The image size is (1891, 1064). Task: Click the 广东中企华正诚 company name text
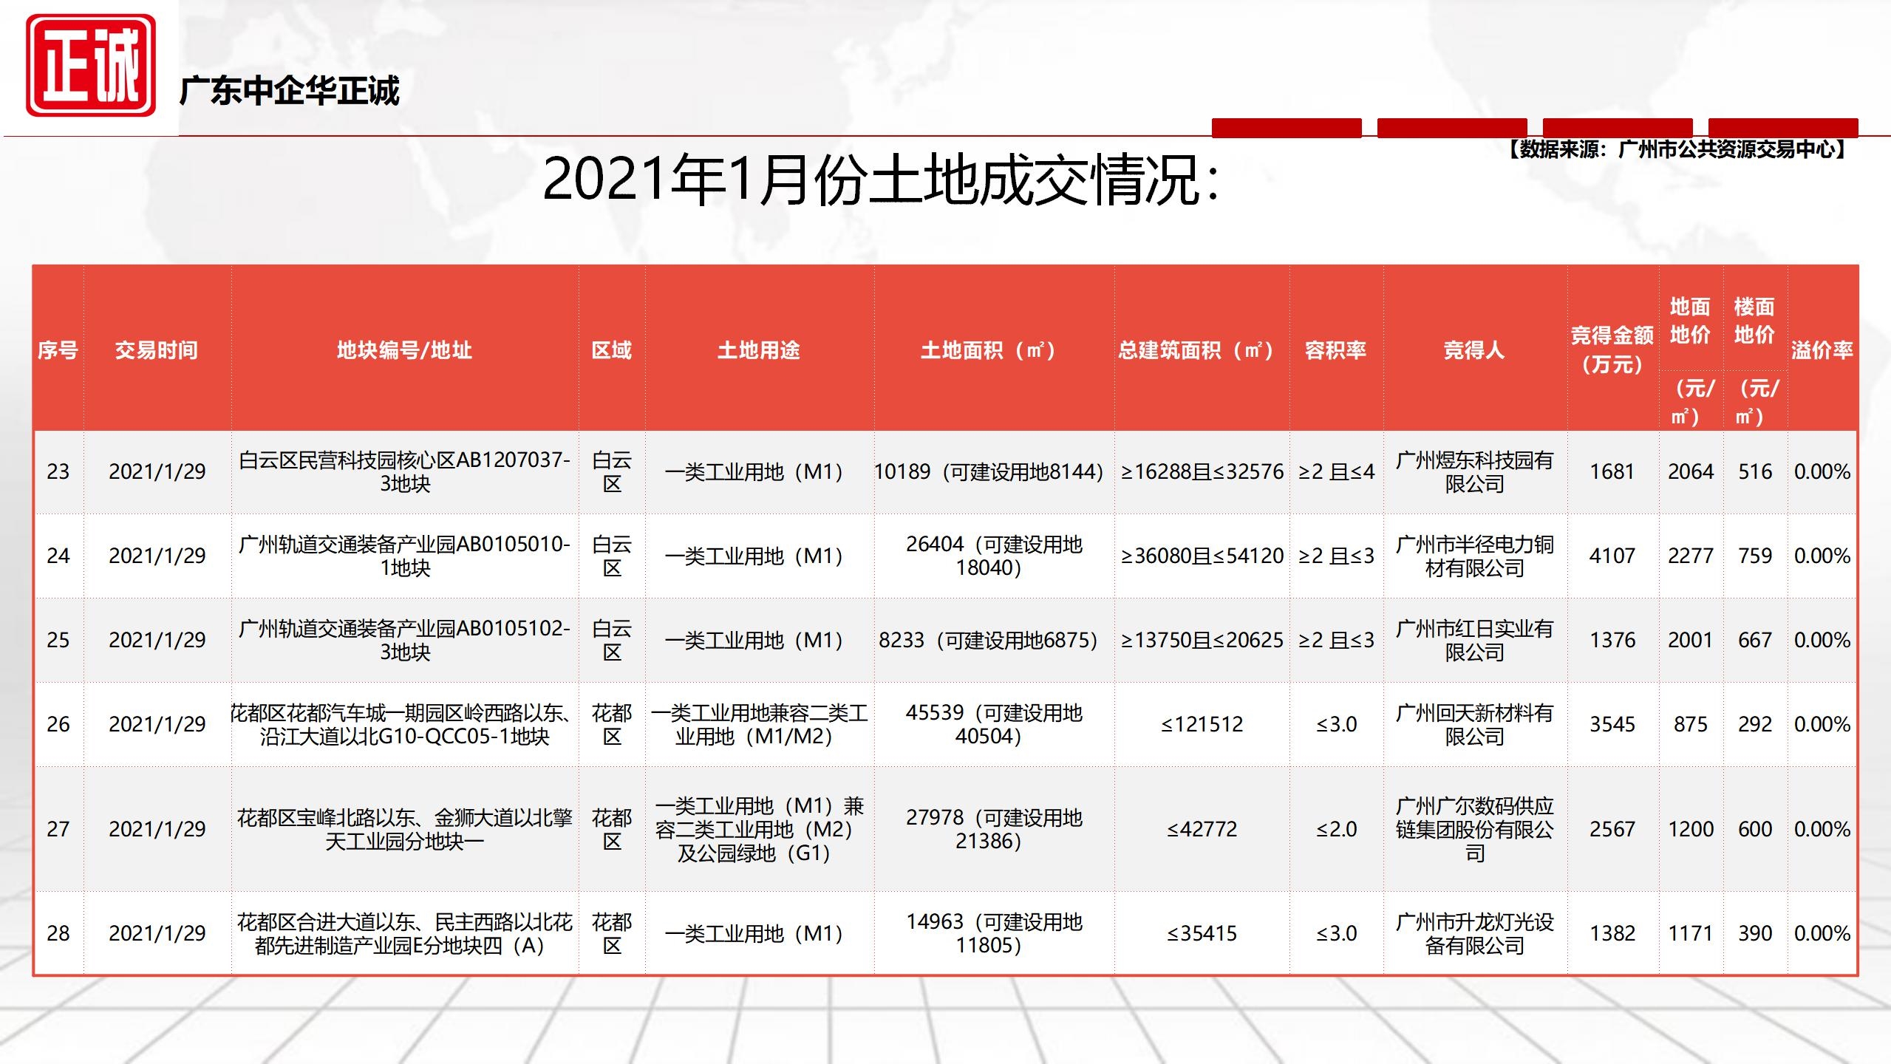pos(289,92)
